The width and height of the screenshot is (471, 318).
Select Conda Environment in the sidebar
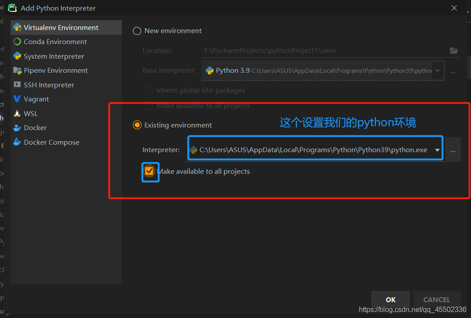pos(66,42)
